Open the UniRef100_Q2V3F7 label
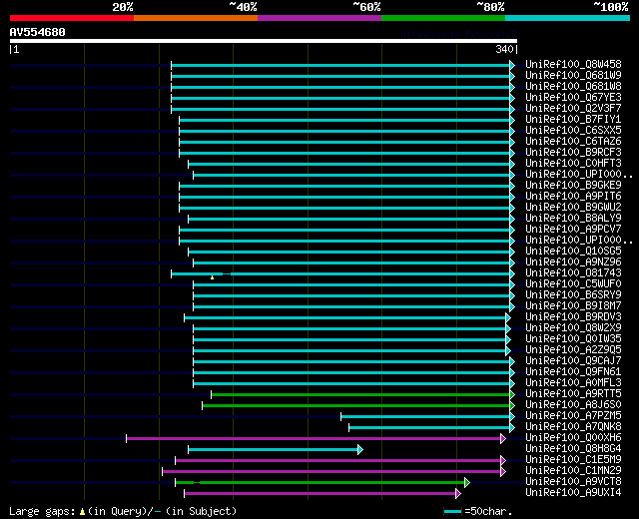Screen dimensions: 639x519 tap(573, 108)
